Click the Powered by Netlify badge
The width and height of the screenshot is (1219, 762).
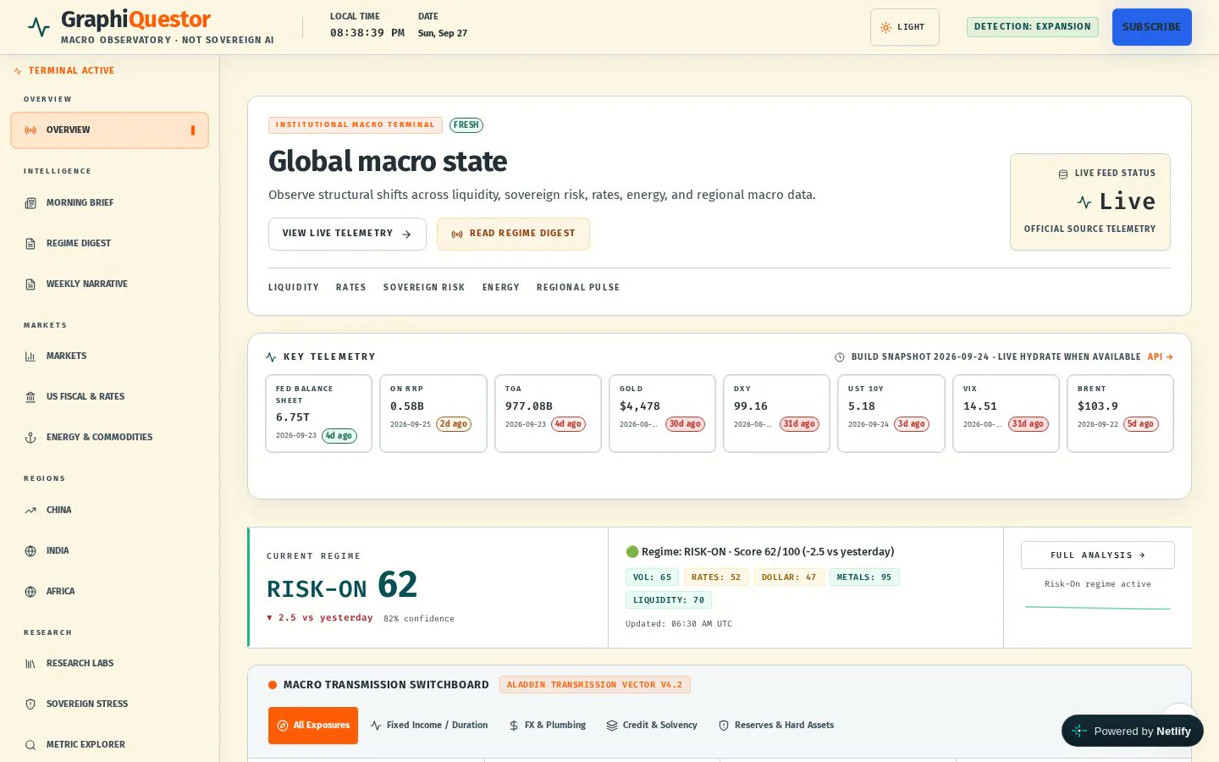(1133, 732)
